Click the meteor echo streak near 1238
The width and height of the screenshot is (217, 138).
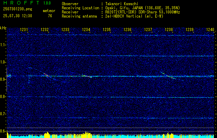pos(168,76)
